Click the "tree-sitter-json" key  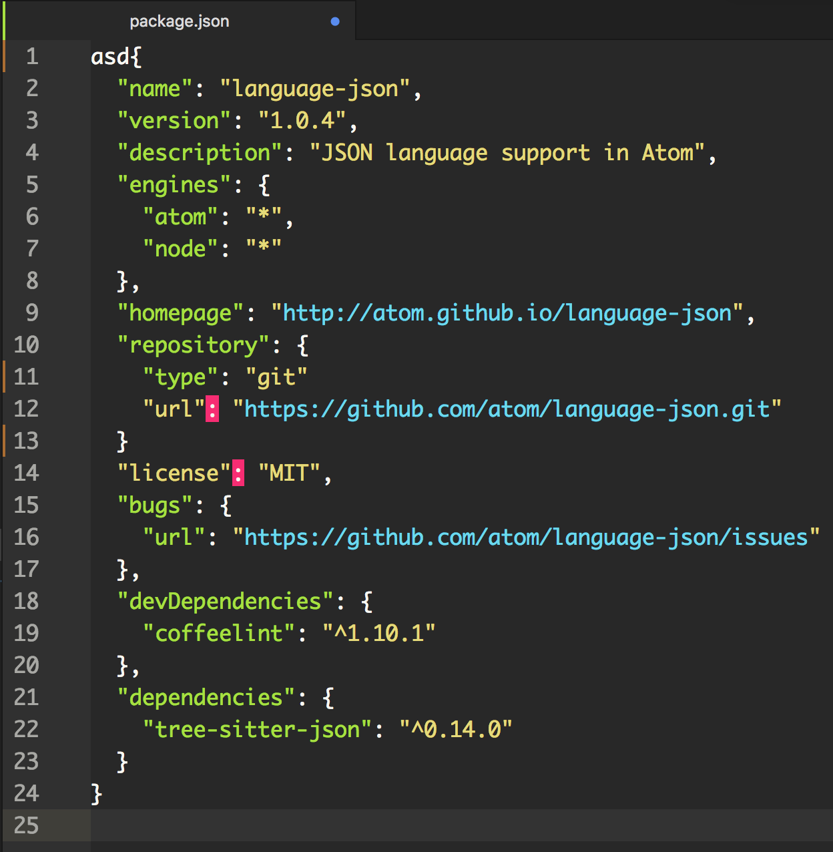(x=258, y=730)
